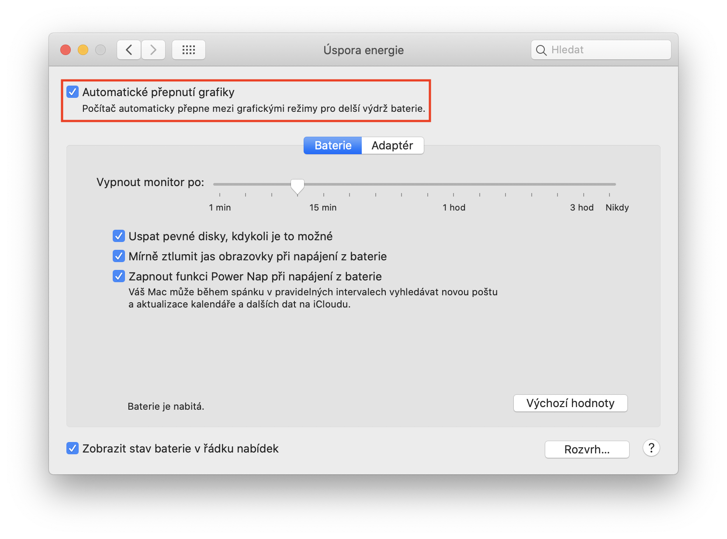Click the '15 min' slider label
The height and width of the screenshot is (539, 727).
pyautogui.click(x=323, y=207)
